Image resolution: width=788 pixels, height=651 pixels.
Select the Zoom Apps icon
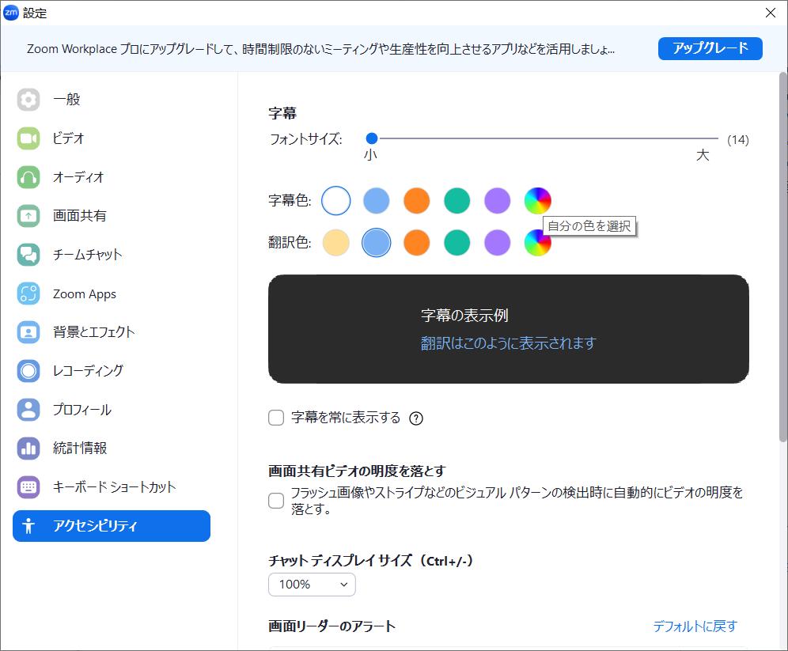(28, 293)
